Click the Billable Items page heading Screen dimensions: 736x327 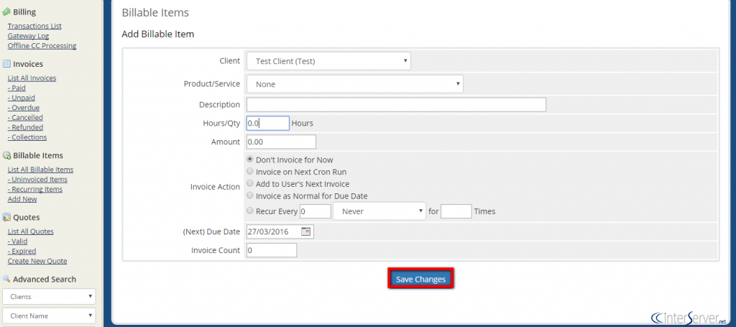tap(155, 13)
